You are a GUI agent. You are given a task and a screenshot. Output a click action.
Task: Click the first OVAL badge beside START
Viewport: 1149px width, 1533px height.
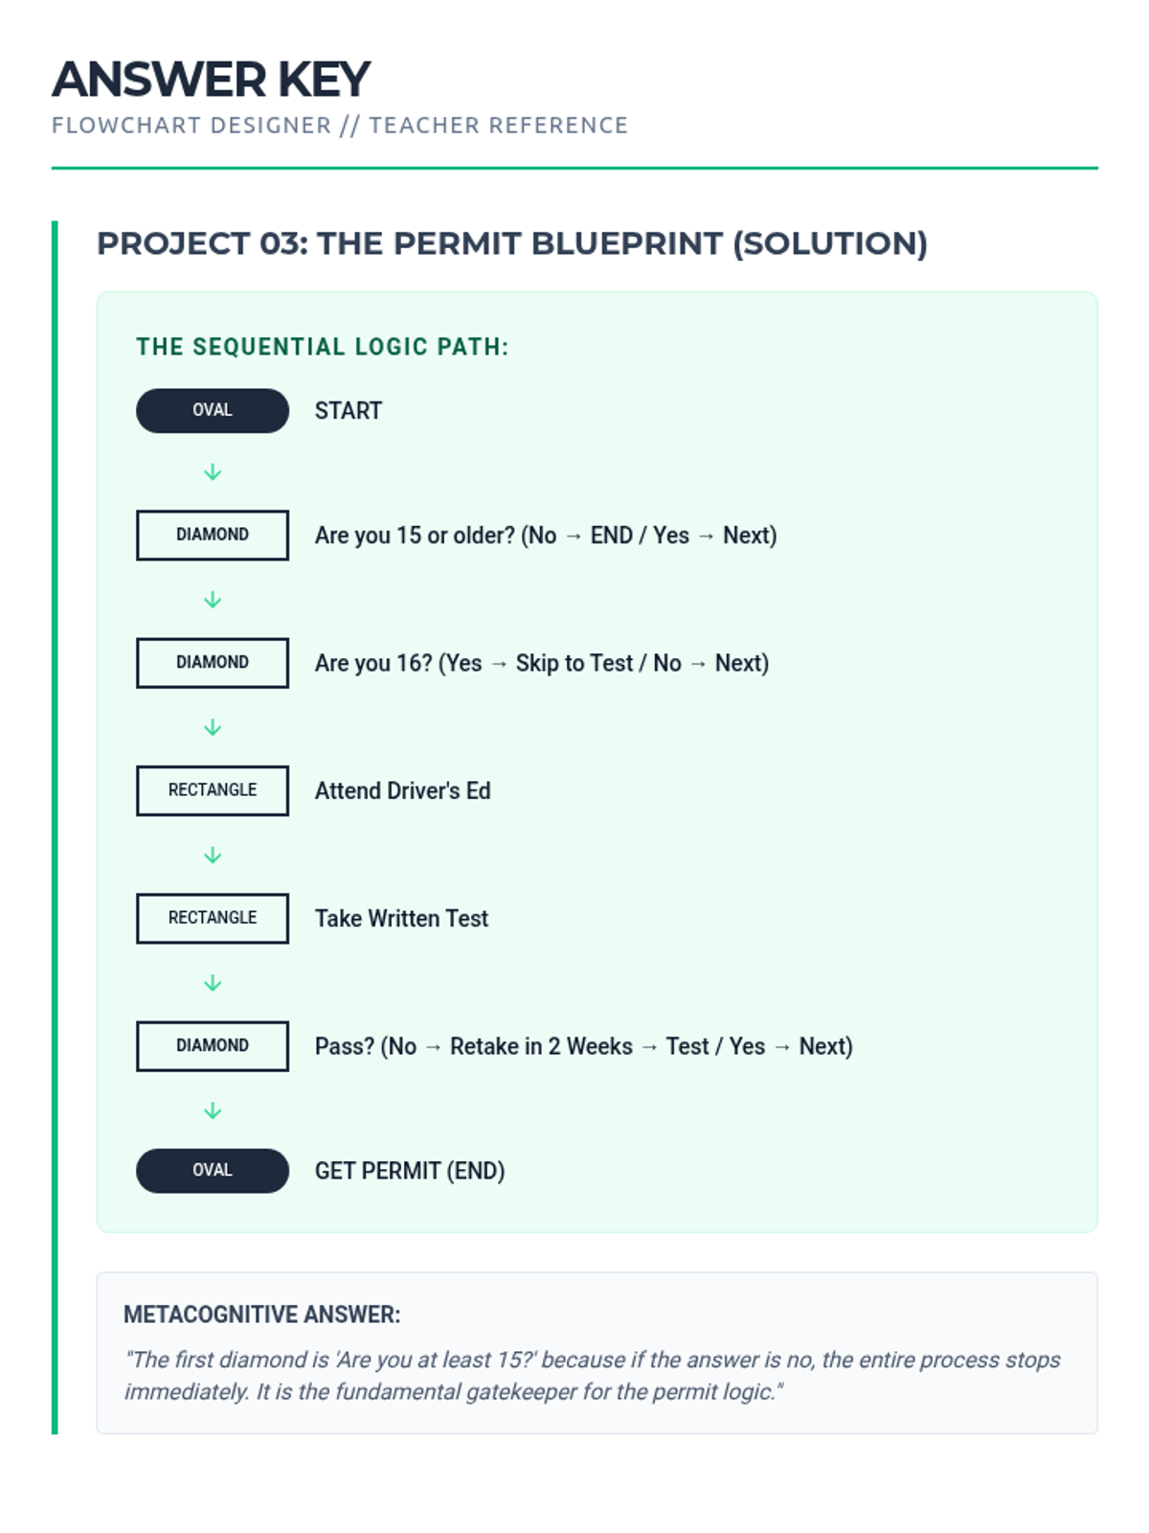coord(212,410)
